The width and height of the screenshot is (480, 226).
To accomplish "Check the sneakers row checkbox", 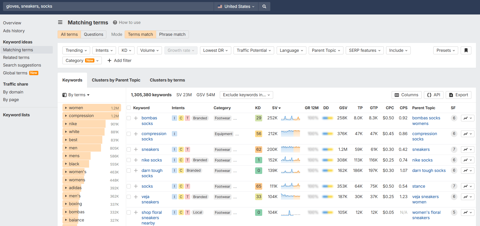I will (x=129, y=150).
